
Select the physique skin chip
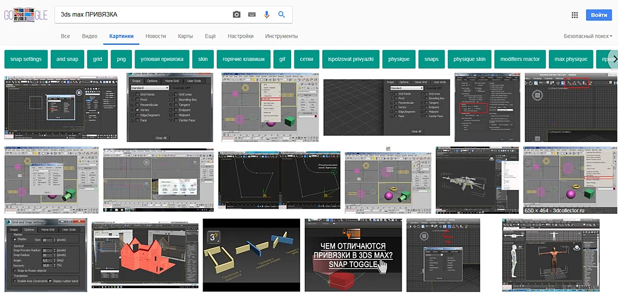[469, 59]
